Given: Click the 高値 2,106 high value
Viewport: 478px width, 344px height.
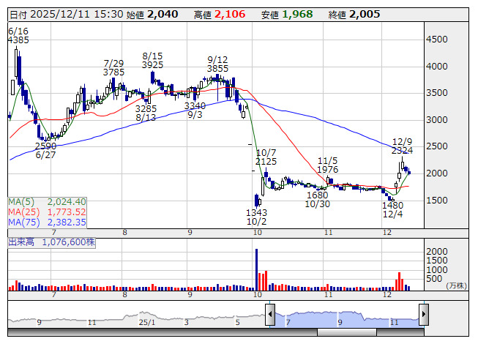Looking at the screenshot, I should 220,15.
